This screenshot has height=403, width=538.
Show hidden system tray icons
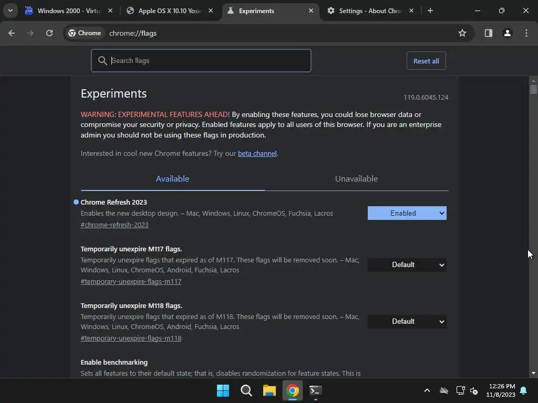427,390
